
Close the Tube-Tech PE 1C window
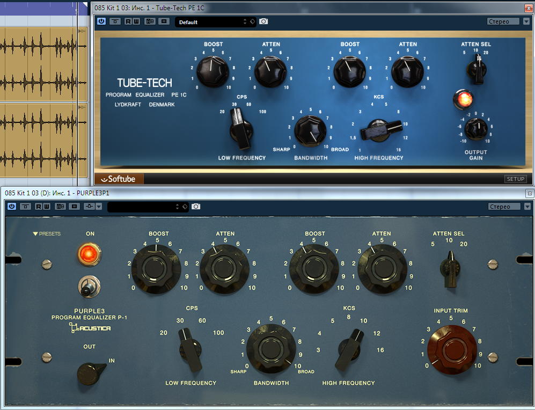point(529,8)
